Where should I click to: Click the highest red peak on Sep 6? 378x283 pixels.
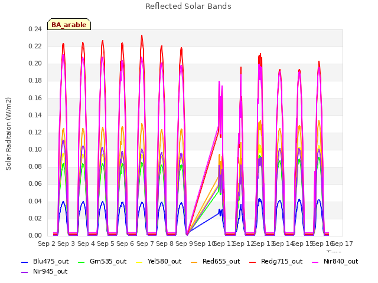click(142, 35)
